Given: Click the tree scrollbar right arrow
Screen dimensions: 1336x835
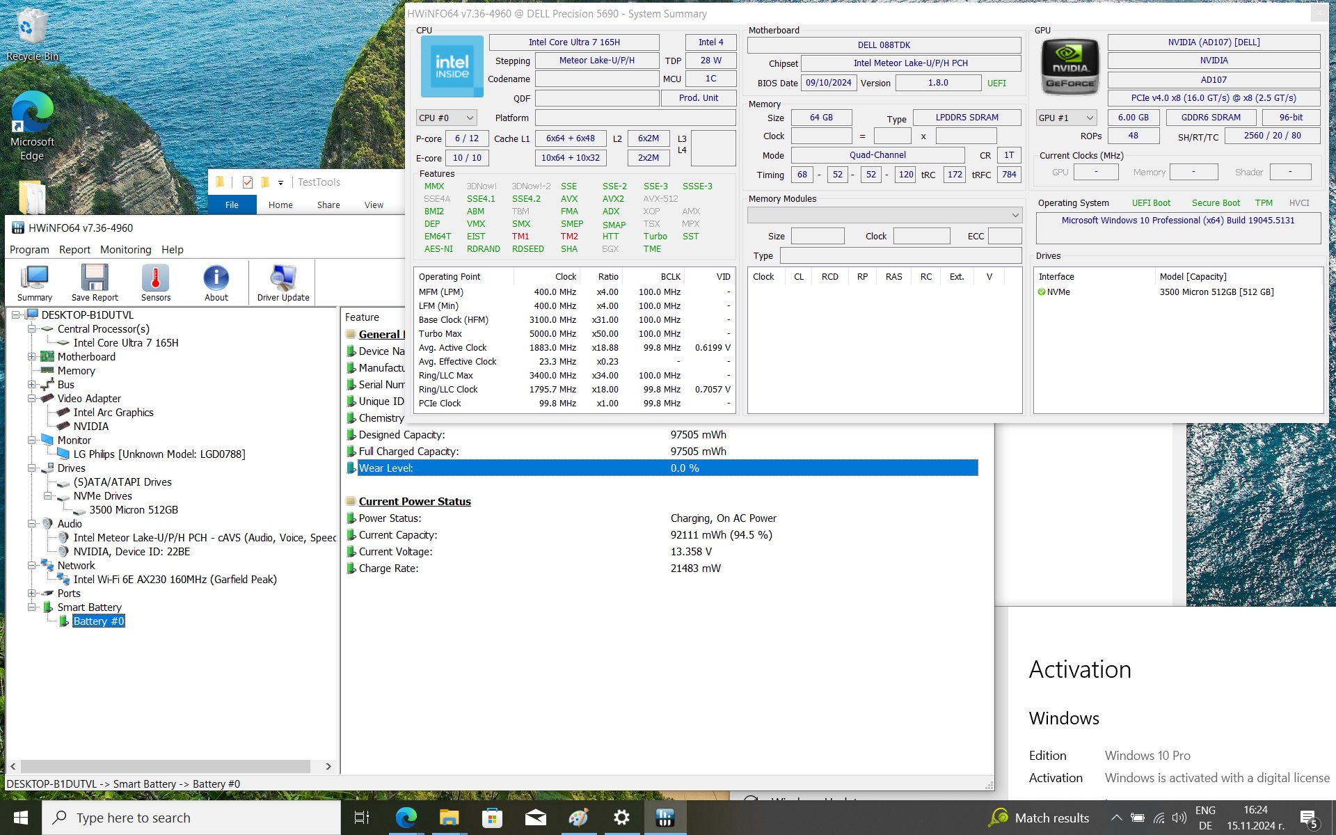Looking at the screenshot, I should (x=328, y=766).
